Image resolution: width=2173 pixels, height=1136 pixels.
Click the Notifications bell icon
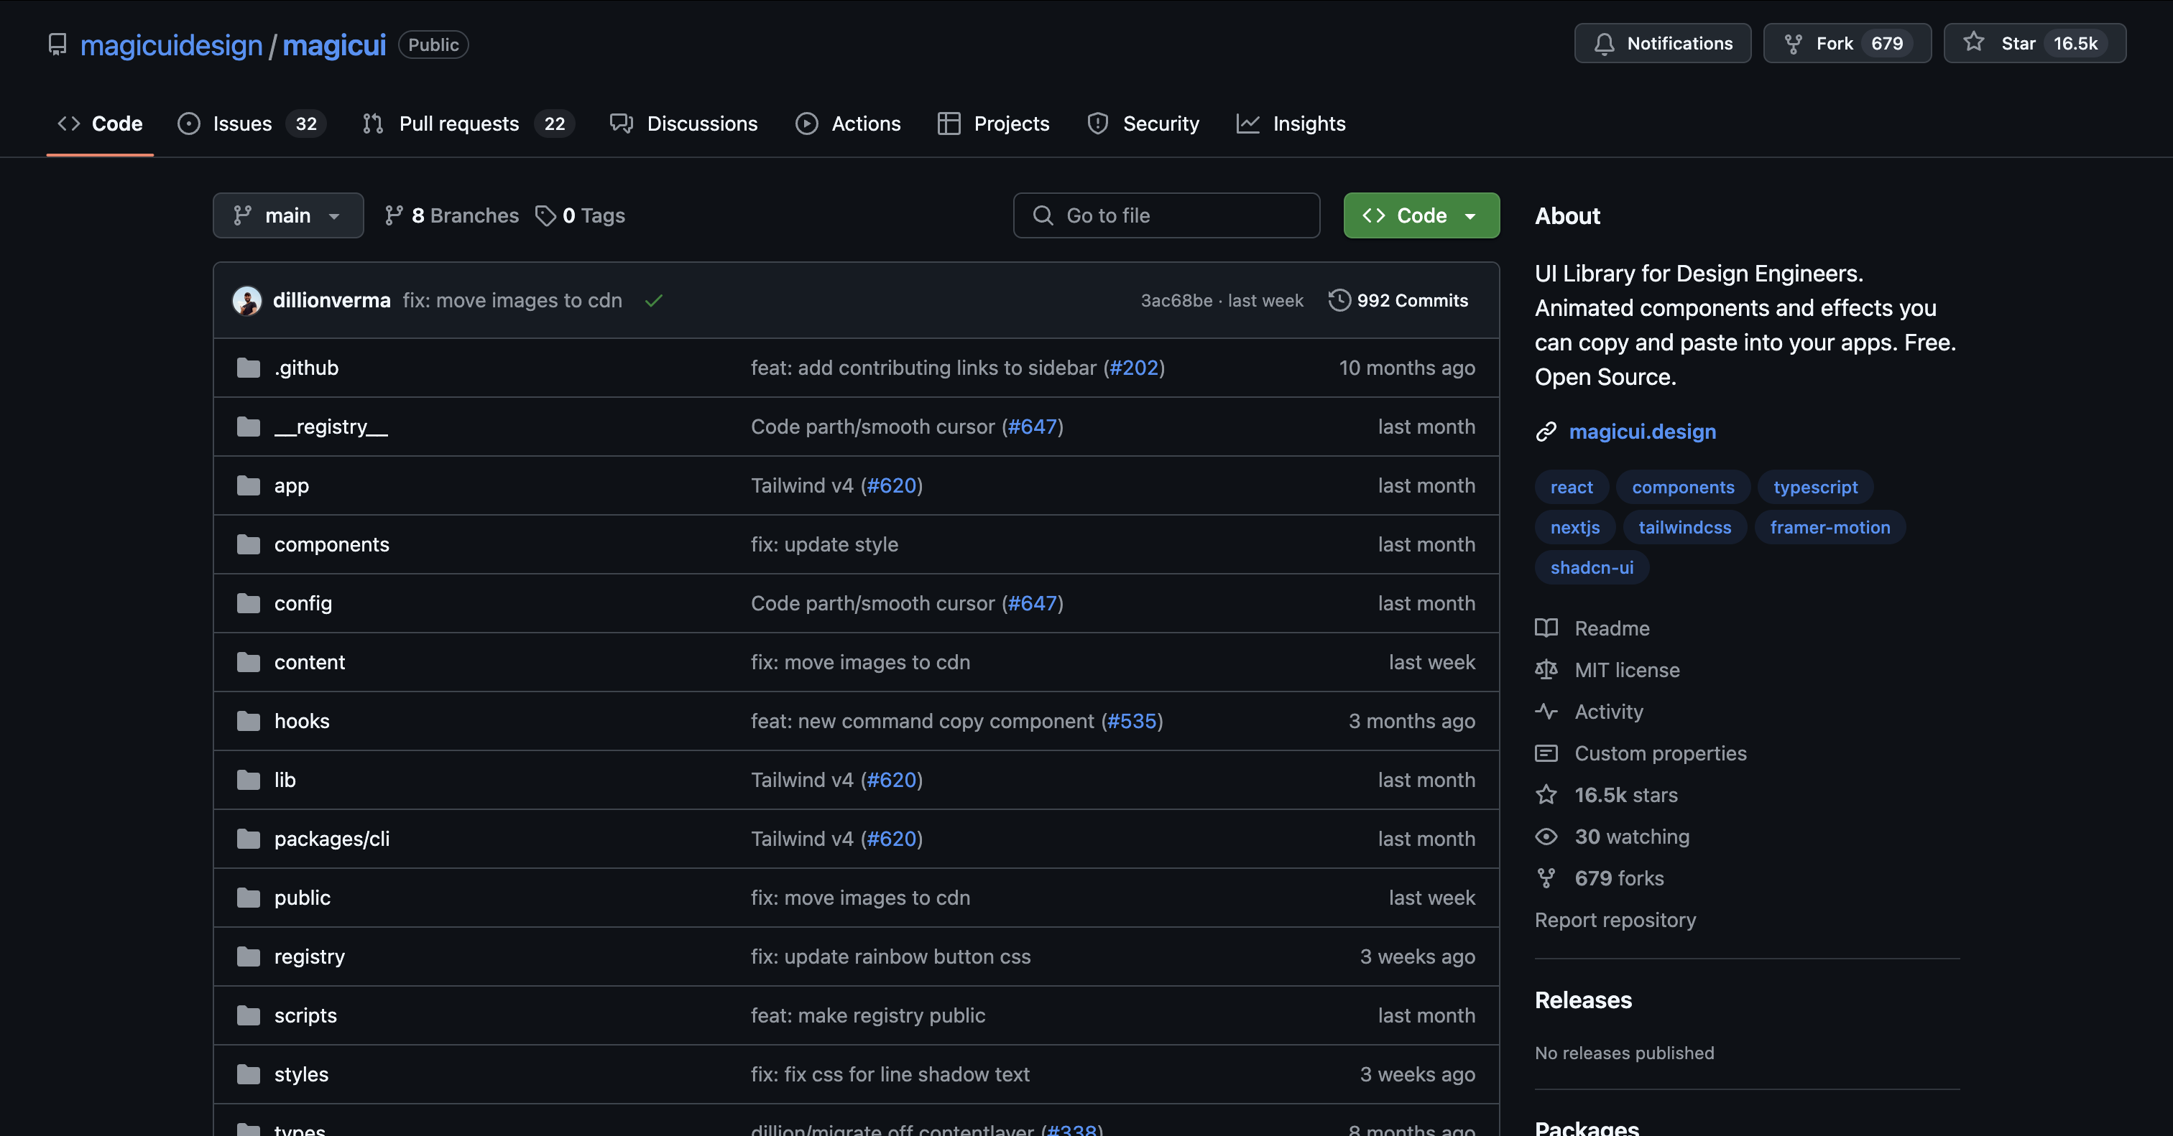(1604, 44)
